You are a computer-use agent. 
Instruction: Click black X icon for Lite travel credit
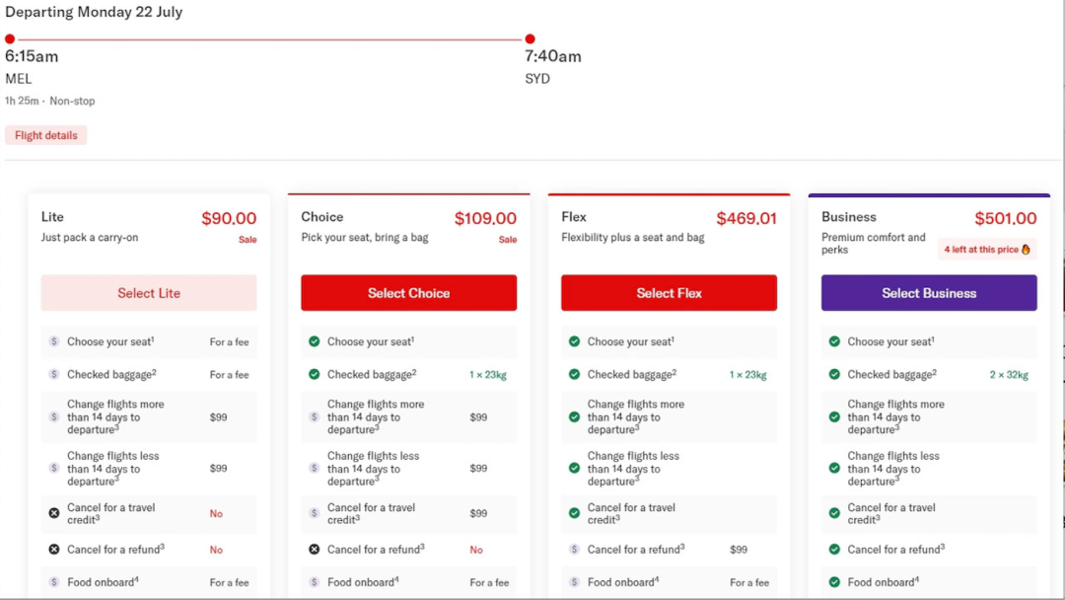54,513
